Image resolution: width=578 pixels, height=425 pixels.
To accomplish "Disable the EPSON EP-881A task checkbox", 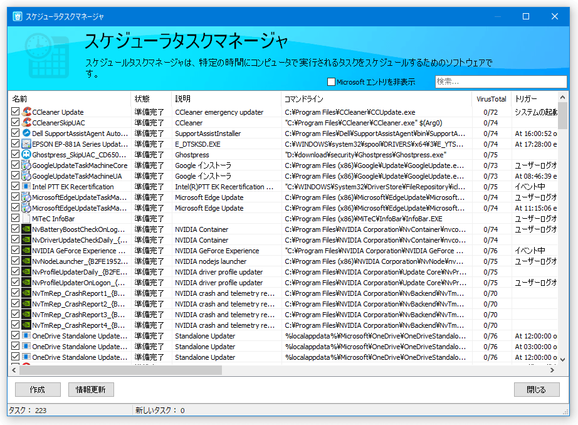I will (x=16, y=144).
